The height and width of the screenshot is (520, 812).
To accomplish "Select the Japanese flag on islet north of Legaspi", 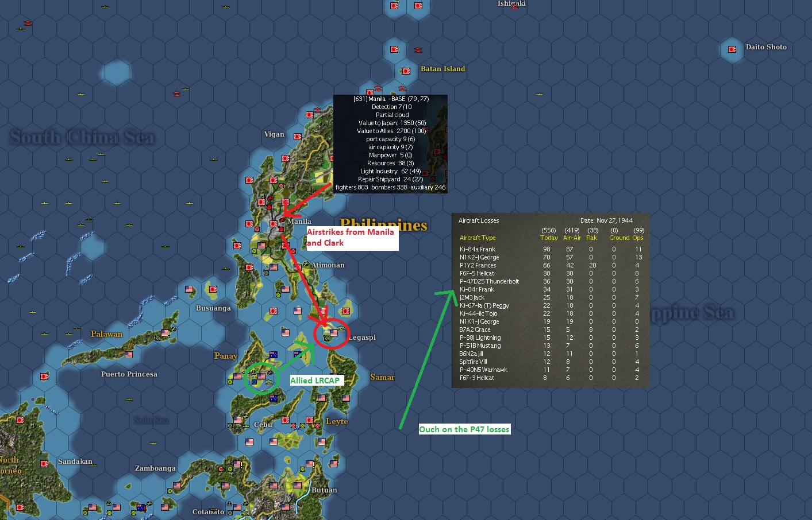I will tap(346, 311).
